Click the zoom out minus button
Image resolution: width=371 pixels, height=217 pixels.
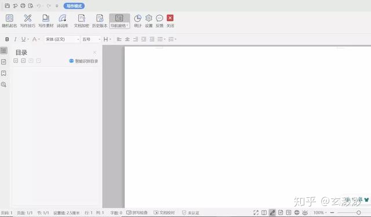(x=332, y=213)
